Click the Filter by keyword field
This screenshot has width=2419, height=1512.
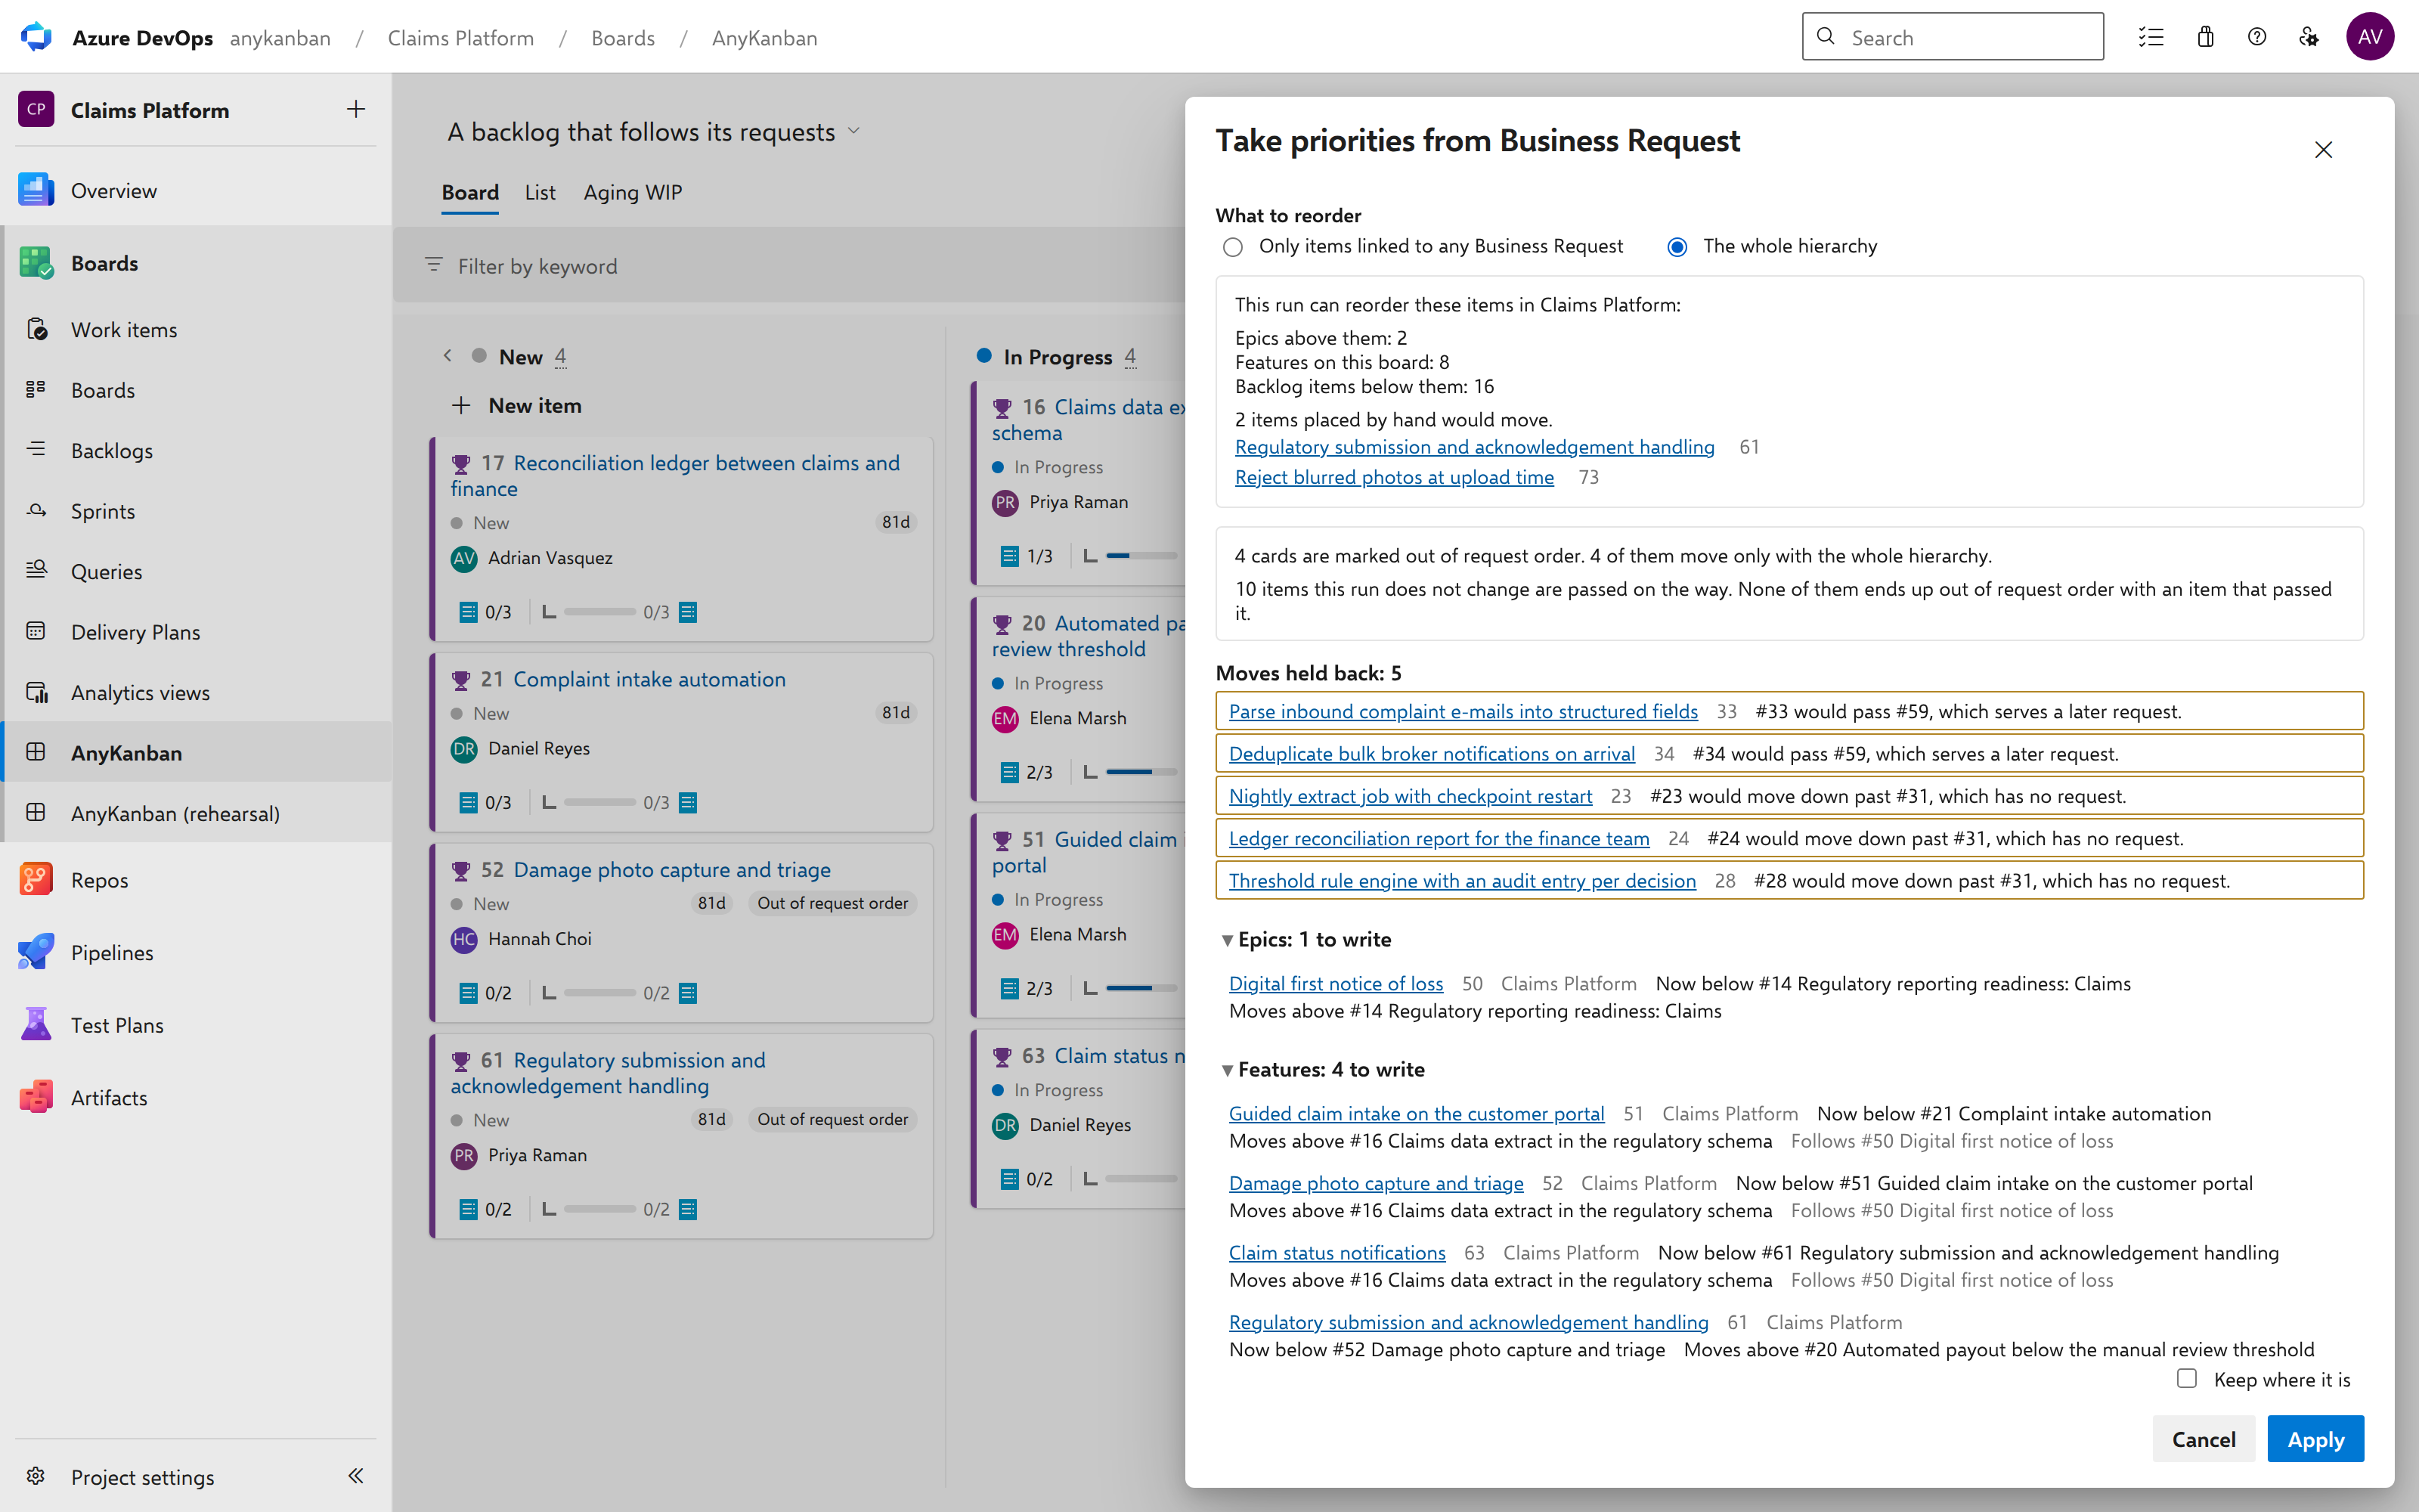(790, 266)
